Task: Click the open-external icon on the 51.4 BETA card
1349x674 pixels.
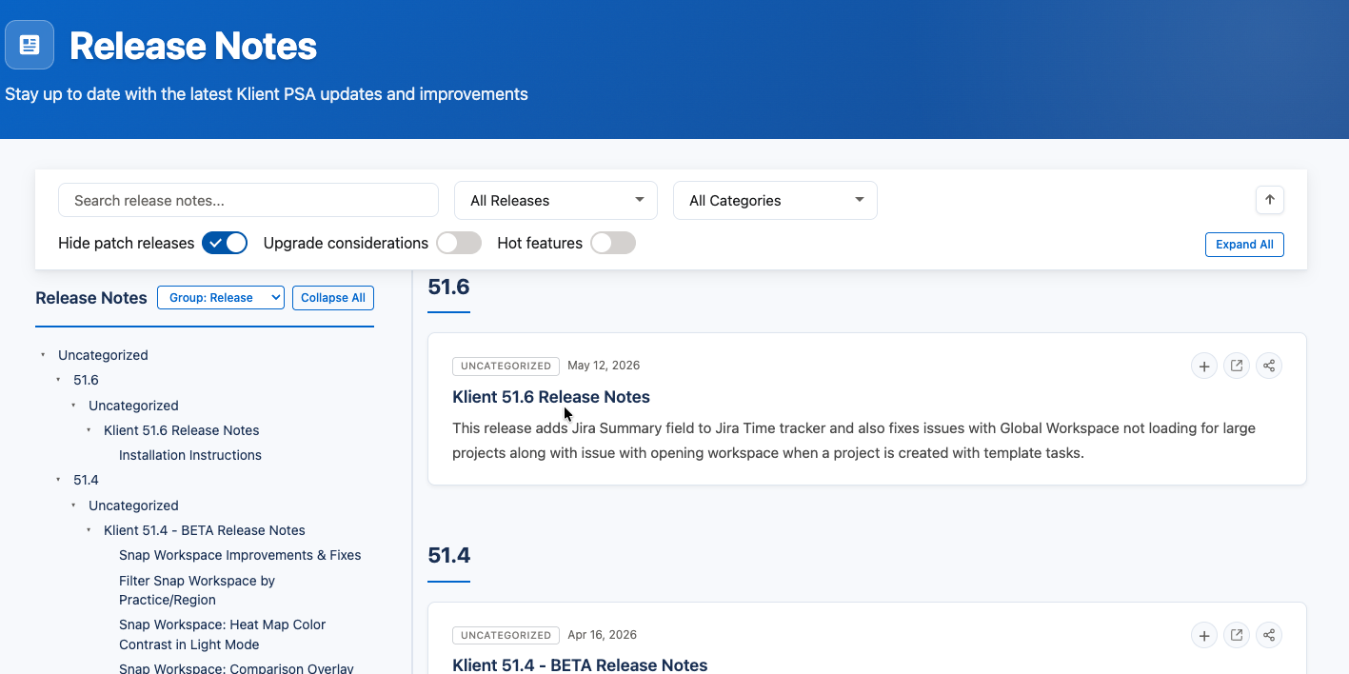Action: (x=1237, y=635)
